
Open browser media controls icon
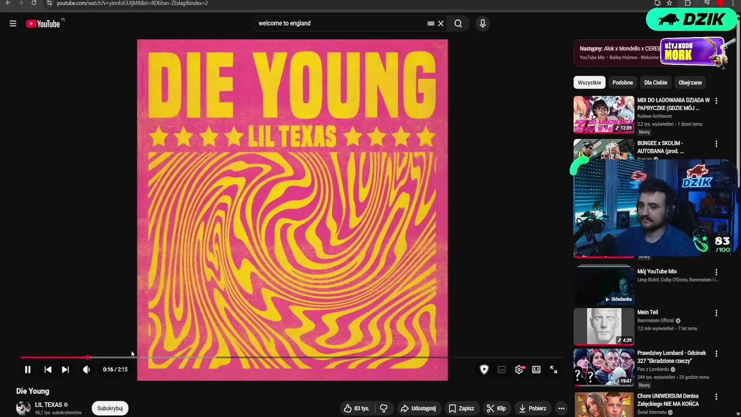pos(707,3)
